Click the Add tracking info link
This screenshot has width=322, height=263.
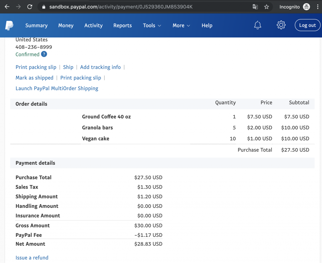point(100,67)
